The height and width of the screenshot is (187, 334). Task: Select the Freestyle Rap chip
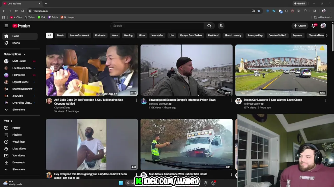(255, 35)
